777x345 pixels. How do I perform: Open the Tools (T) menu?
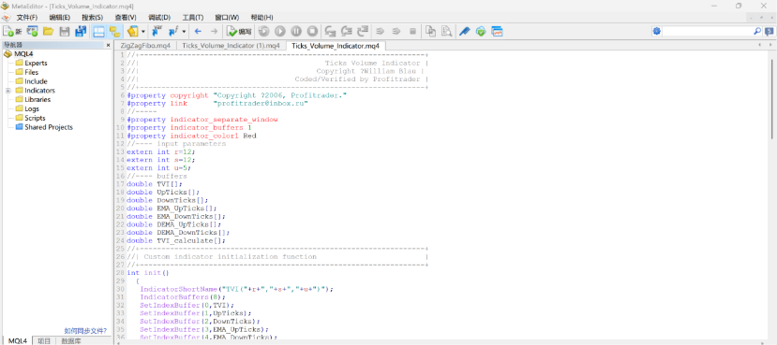192,18
